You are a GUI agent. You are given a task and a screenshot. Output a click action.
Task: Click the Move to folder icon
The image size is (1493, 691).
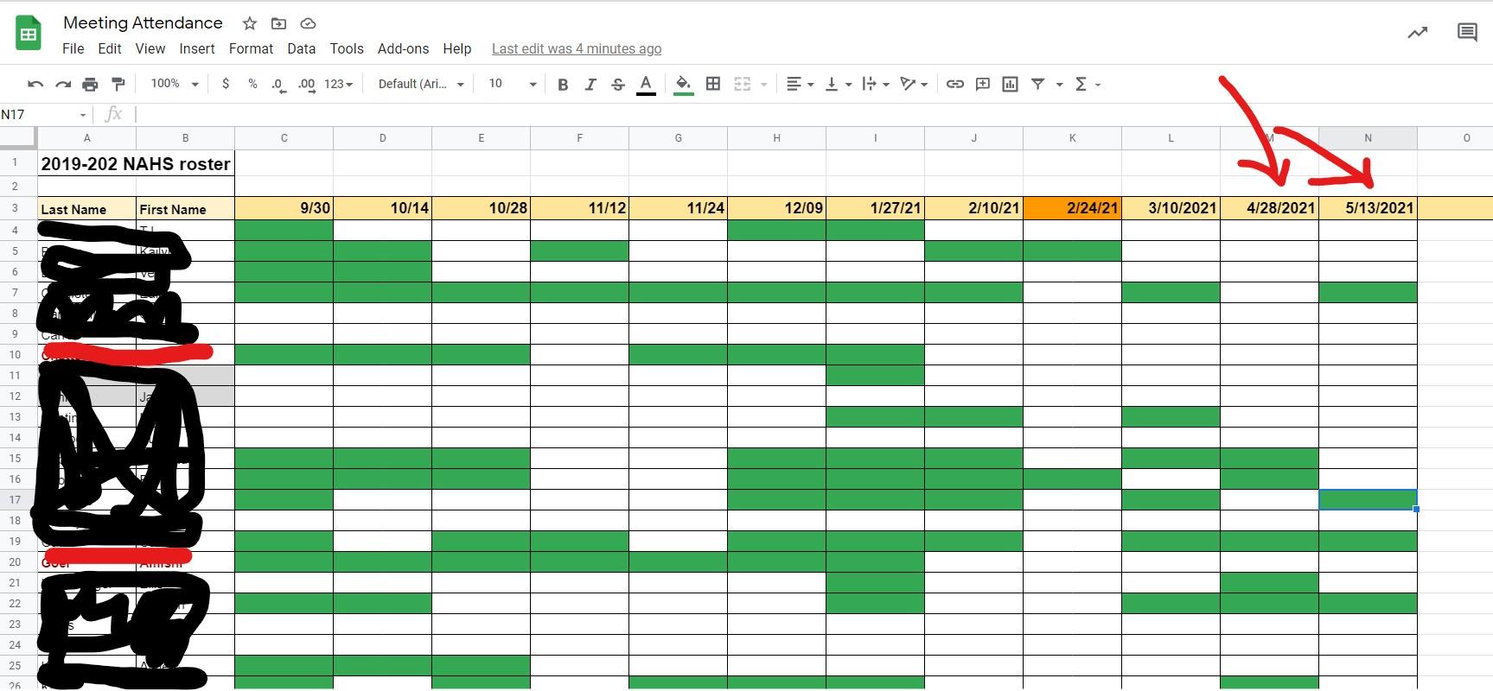pos(278,23)
